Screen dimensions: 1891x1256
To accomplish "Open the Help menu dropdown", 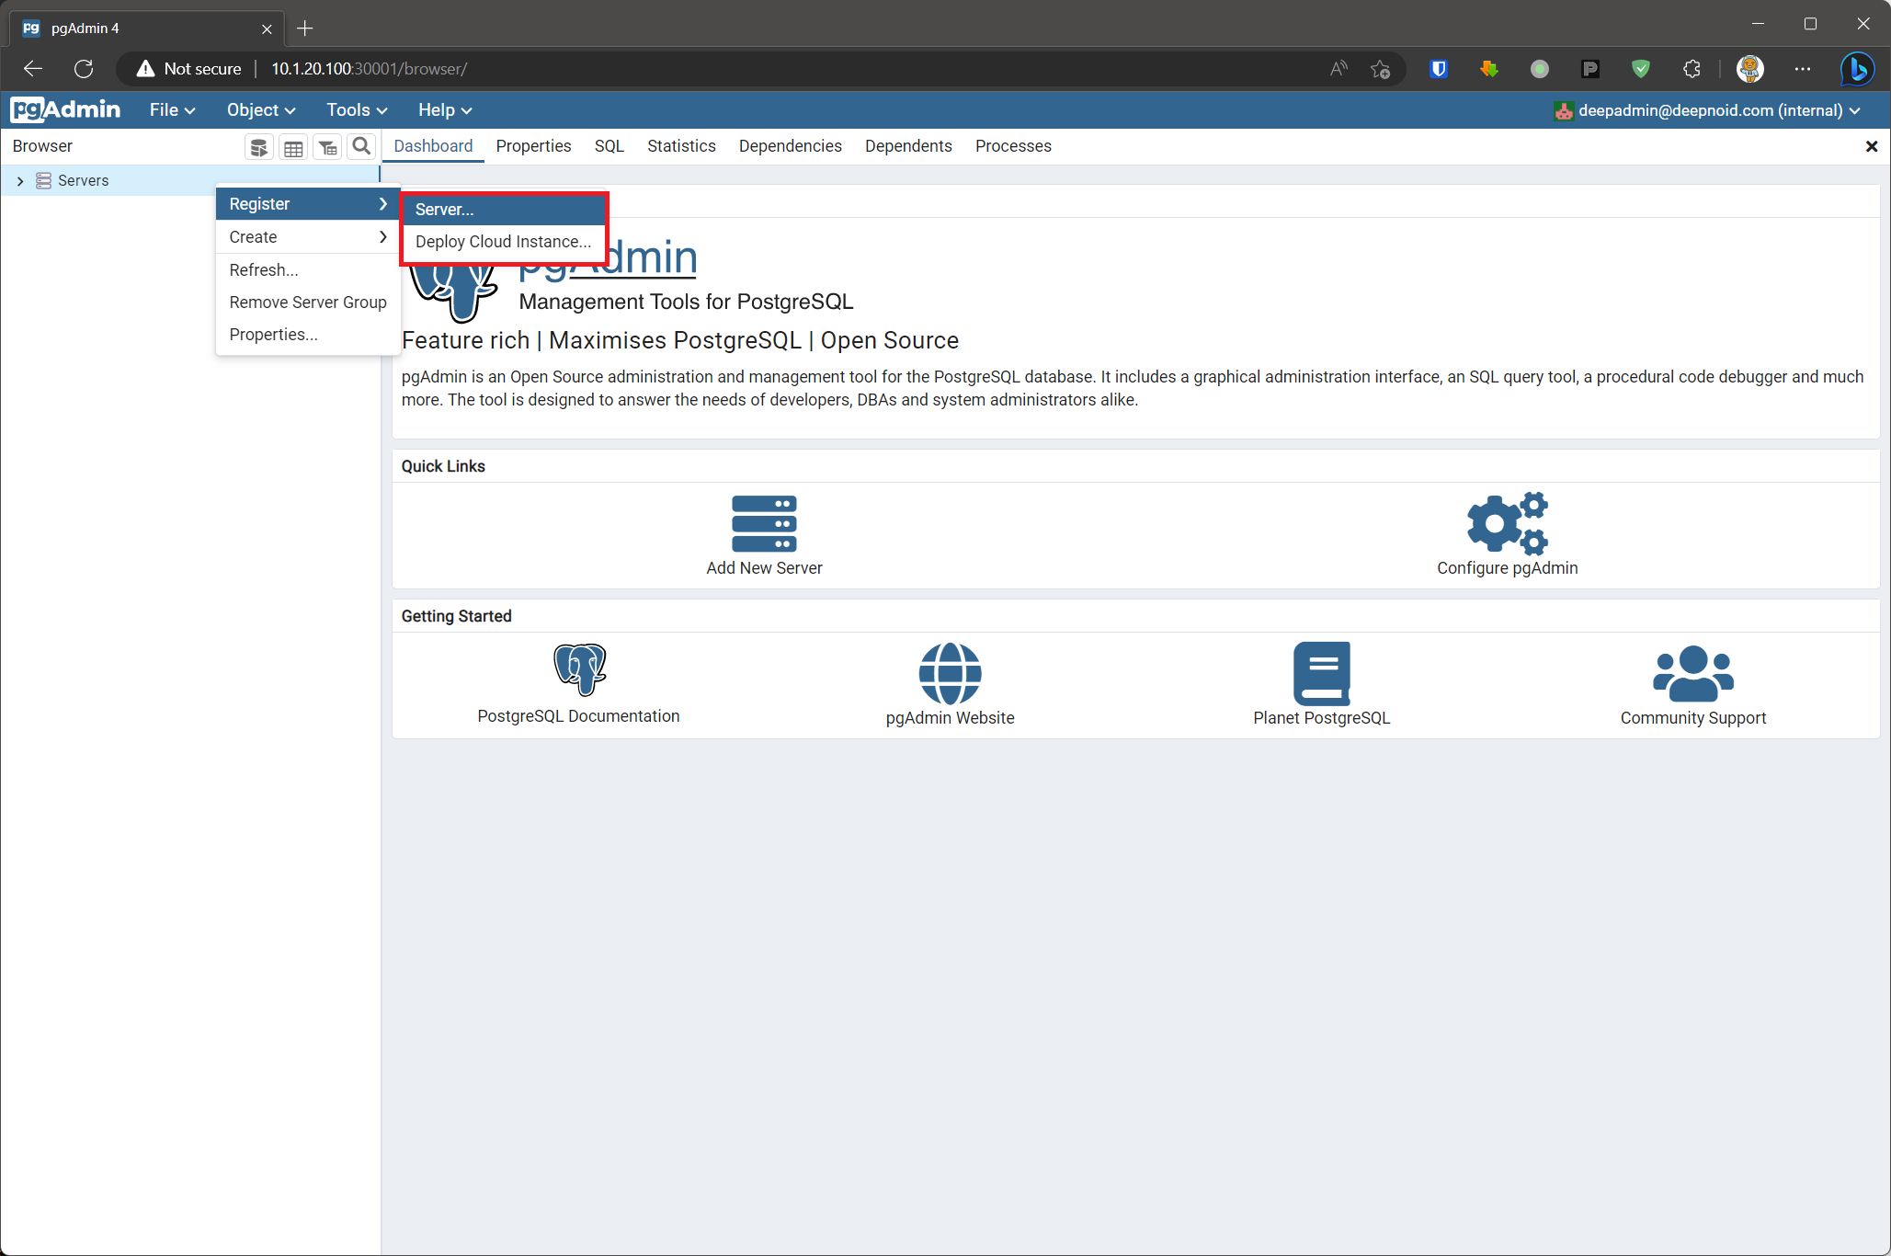I will [445, 109].
